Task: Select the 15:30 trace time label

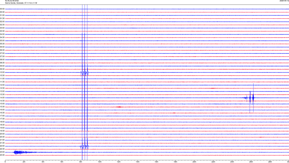Action: coord(2,107)
